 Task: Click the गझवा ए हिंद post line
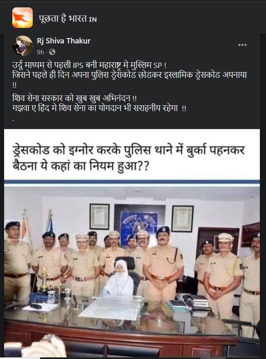click(99, 108)
